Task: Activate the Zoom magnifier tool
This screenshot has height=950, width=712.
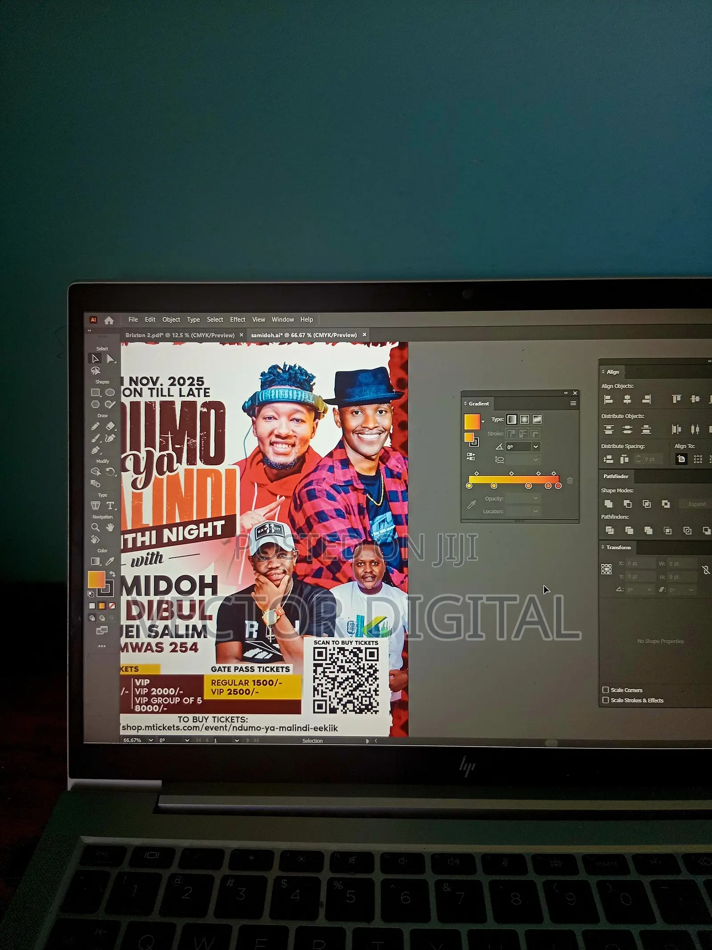Action: coord(95,528)
